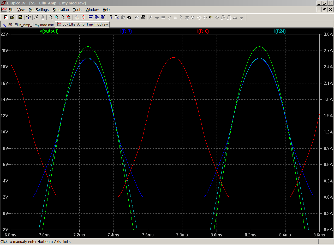Screen dimensions: 334x245
Task: Click the horizontal time axis at 7.6ms
Action: pos(148,235)
